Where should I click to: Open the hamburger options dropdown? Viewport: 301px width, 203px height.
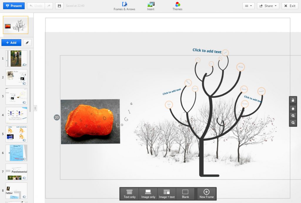point(248,6)
